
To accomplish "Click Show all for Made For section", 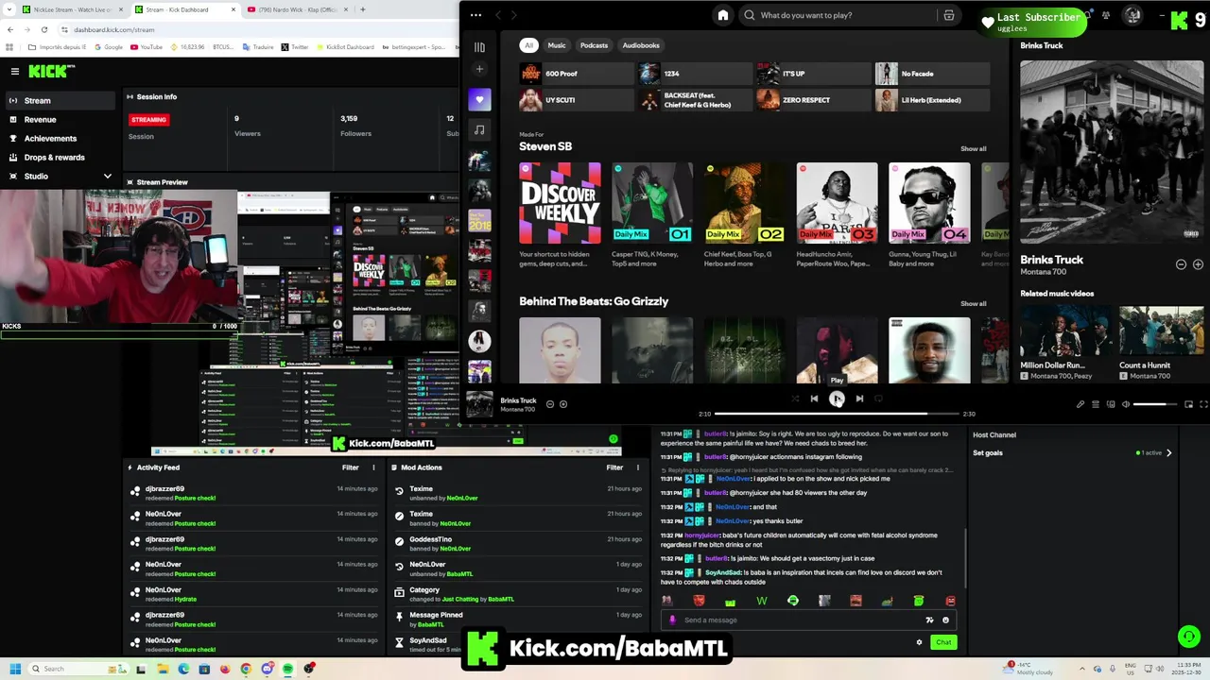I will [974, 149].
